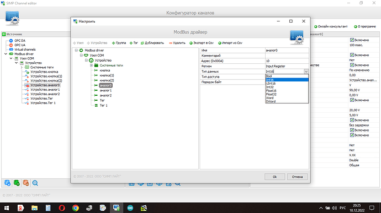Choose UInt16 from the data type list
381x213 pixels.
click(287, 83)
